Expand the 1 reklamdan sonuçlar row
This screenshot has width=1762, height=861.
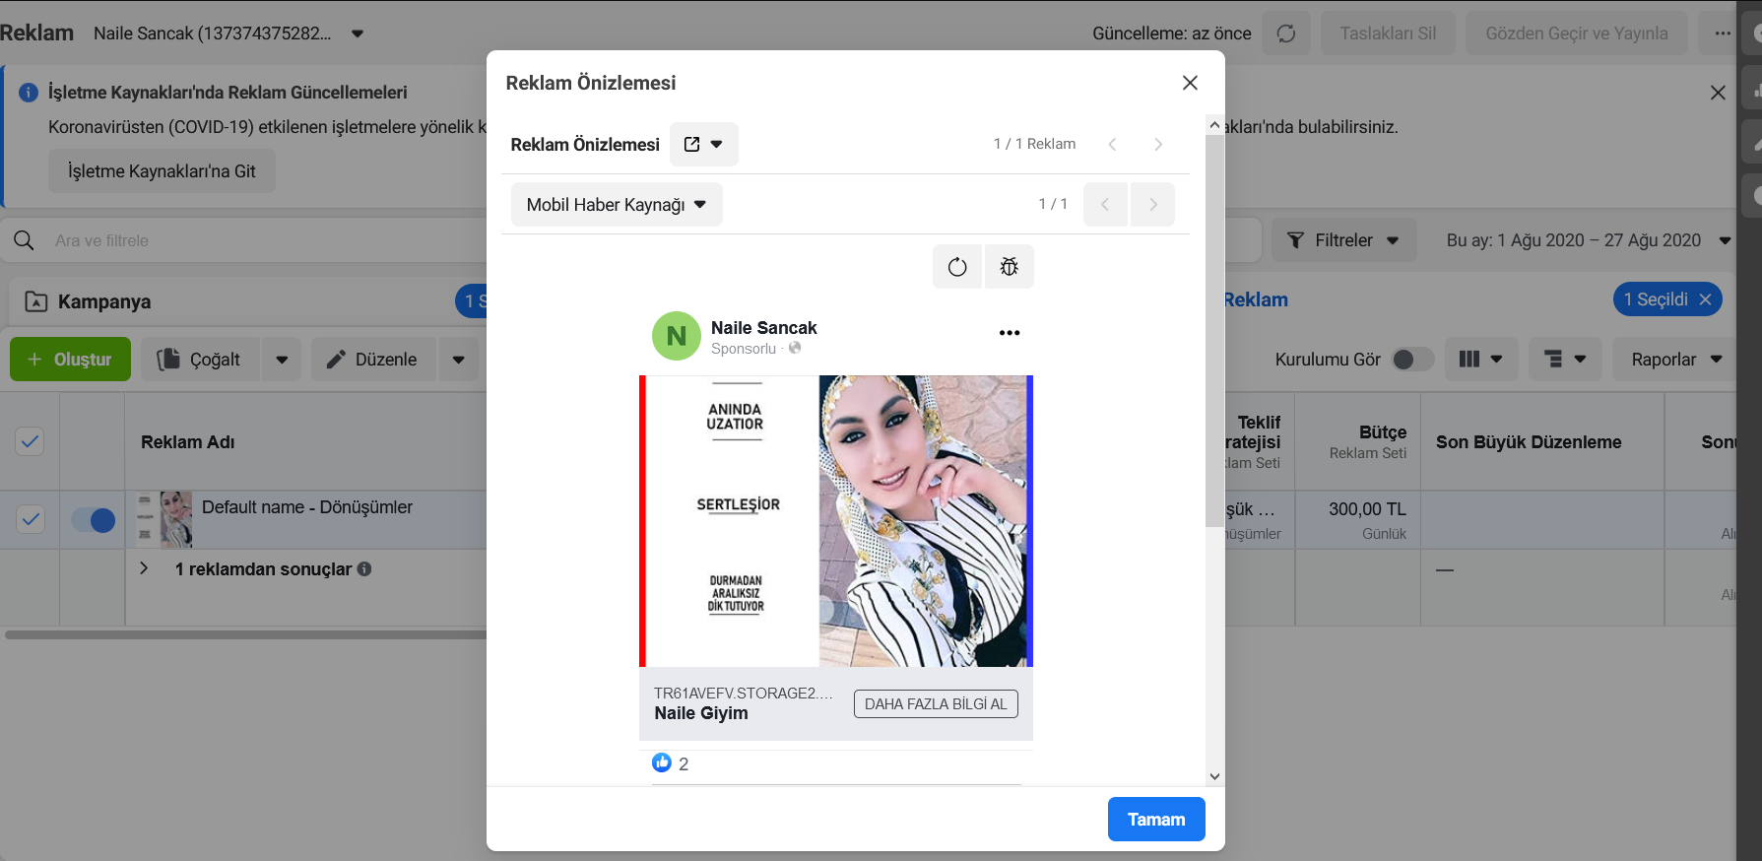click(x=145, y=568)
